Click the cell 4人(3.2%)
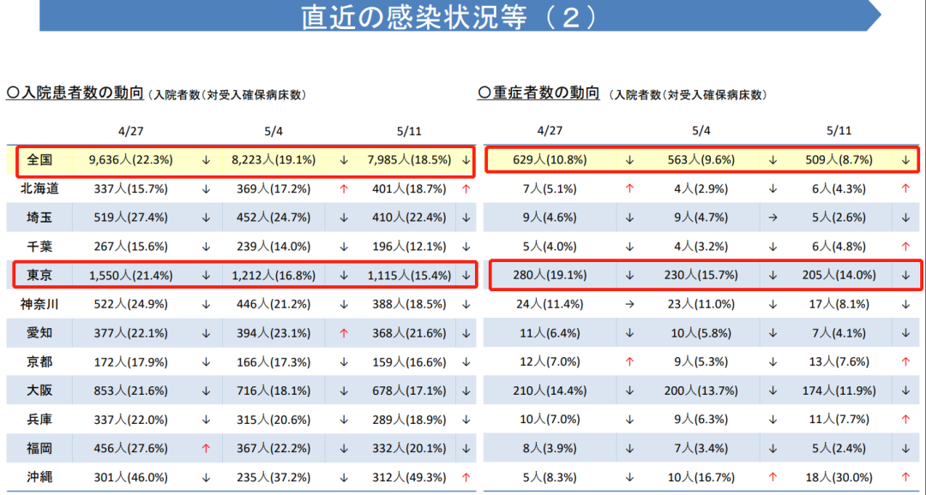The width and height of the screenshot is (926, 495). point(700,246)
